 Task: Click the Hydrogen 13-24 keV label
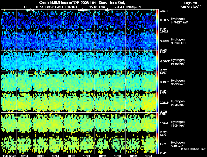point(178,124)
